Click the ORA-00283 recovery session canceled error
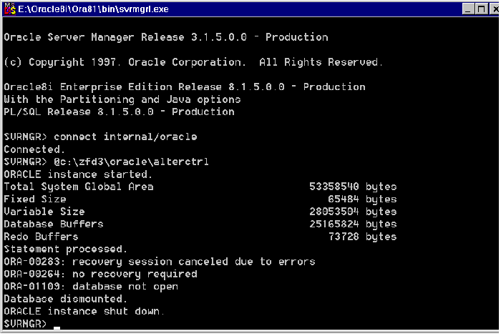Viewport: 501px width, 336px height. tap(159, 262)
